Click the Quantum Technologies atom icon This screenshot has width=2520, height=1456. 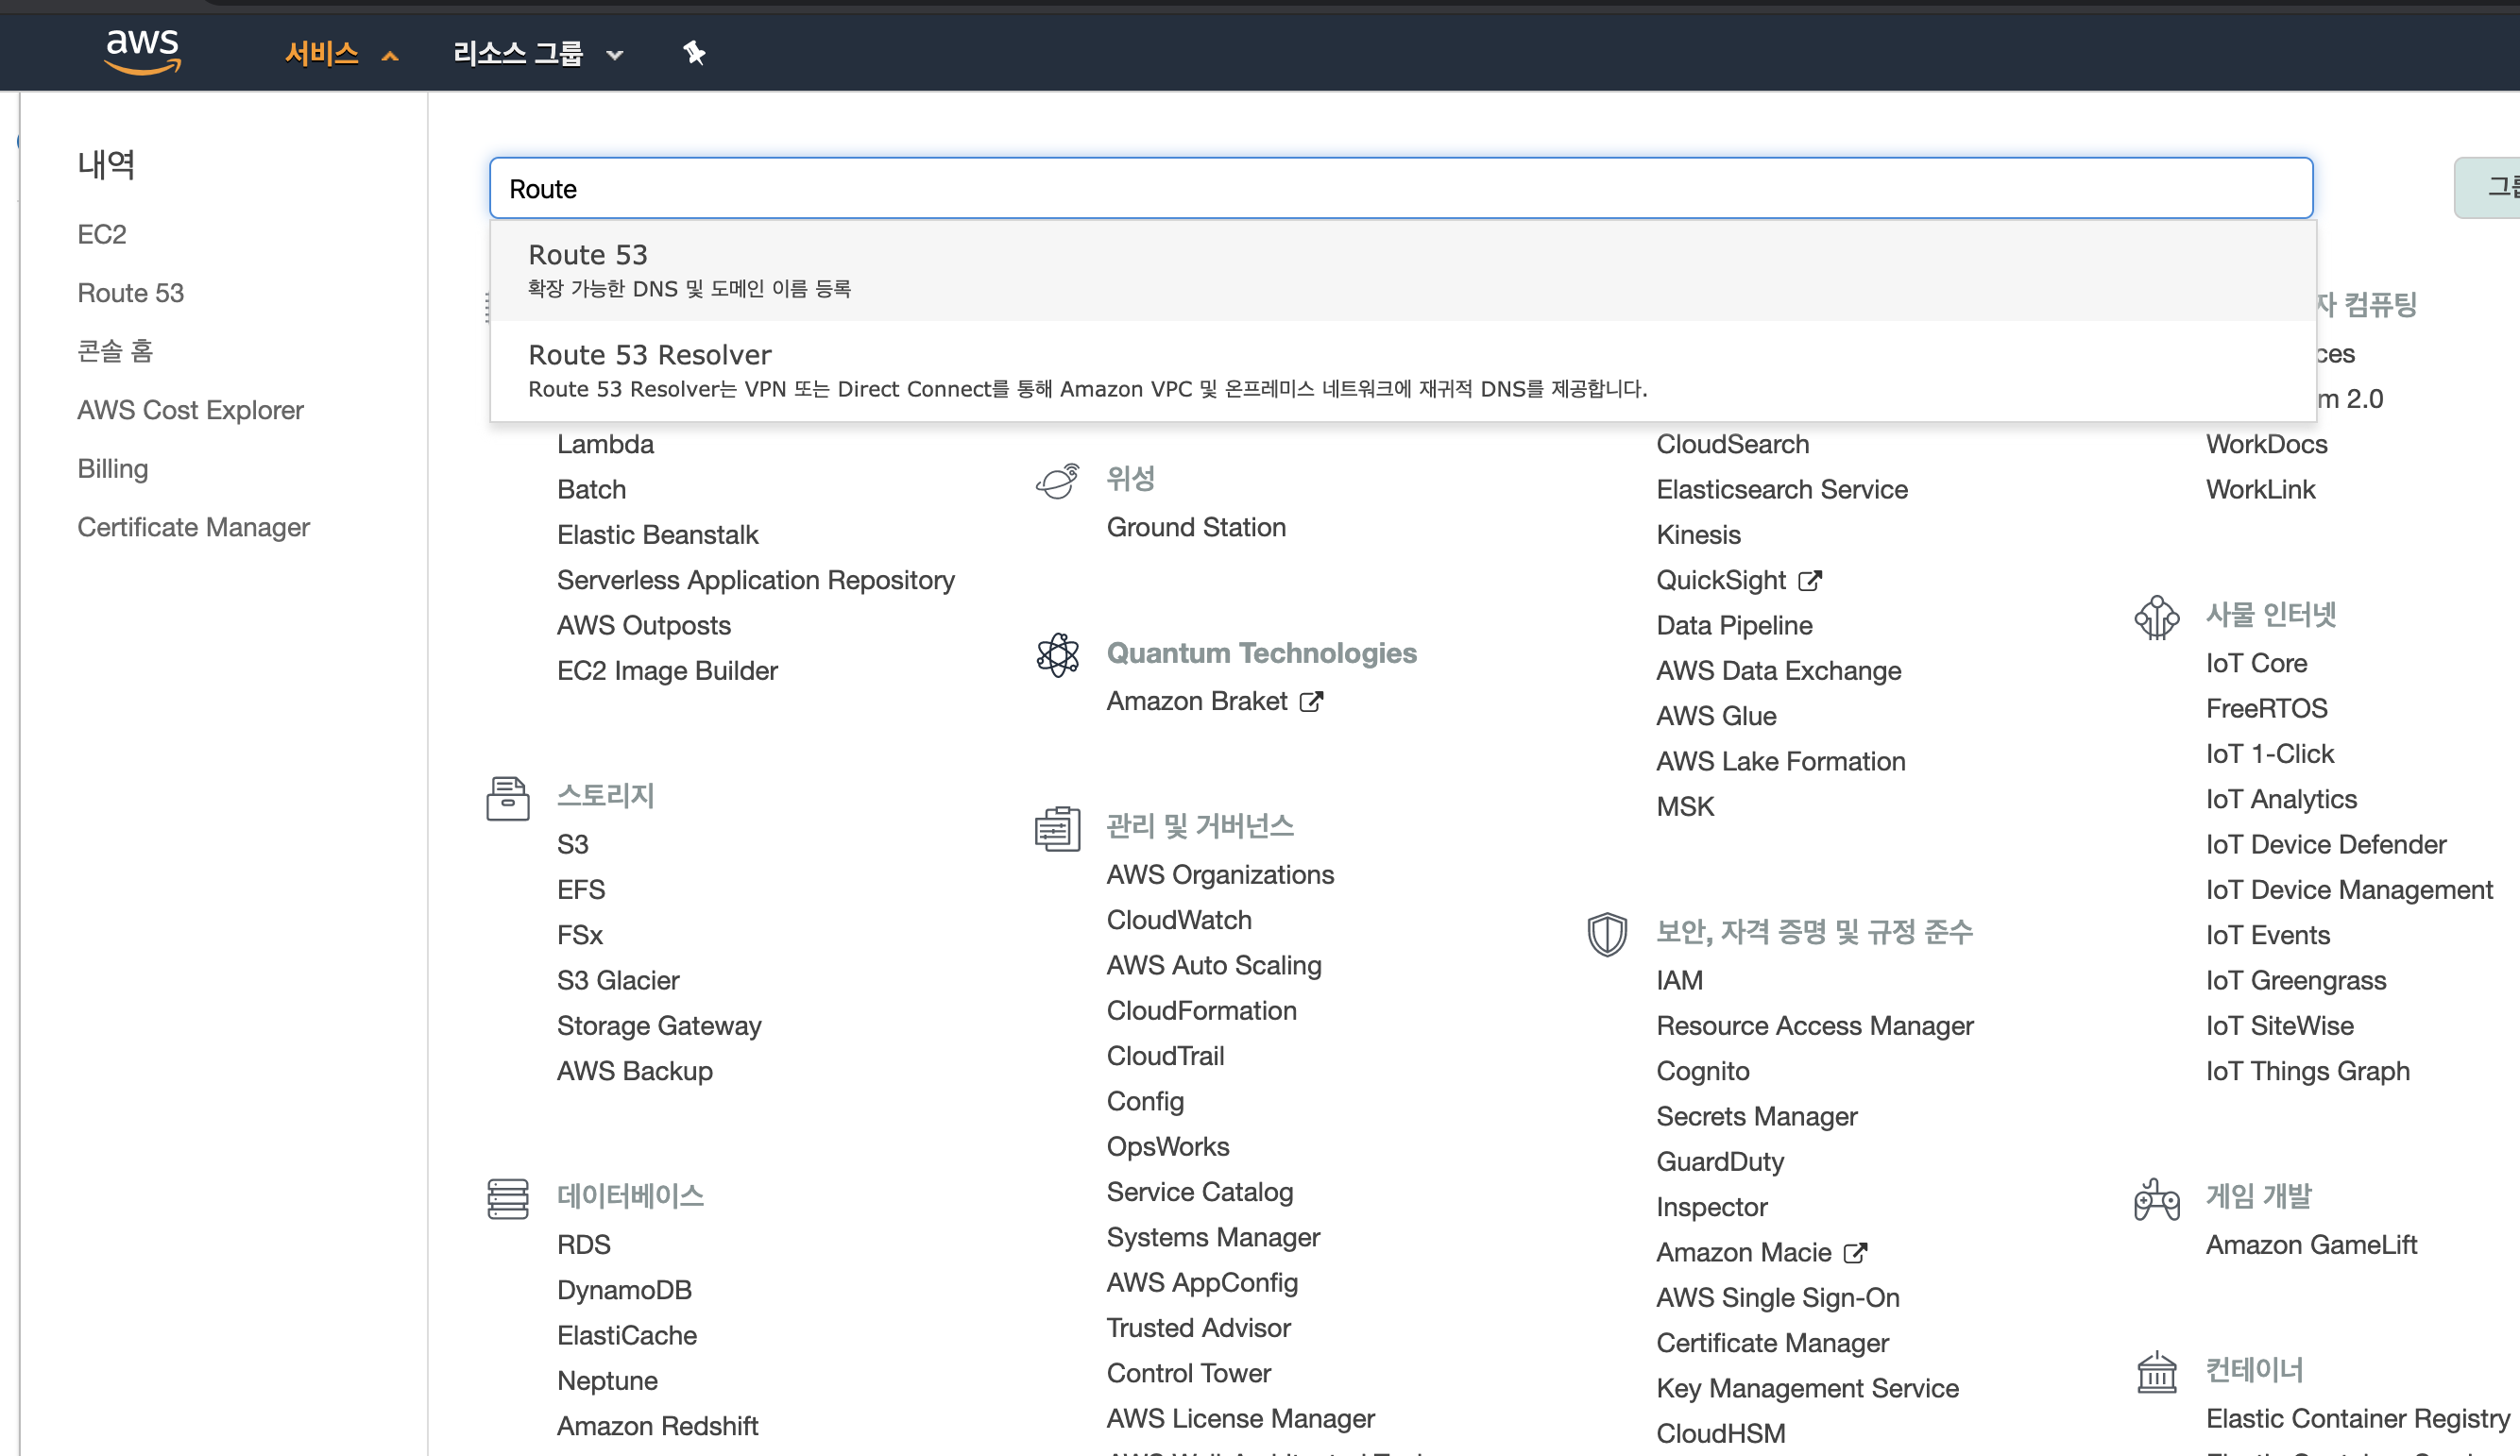[x=1057, y=655]
